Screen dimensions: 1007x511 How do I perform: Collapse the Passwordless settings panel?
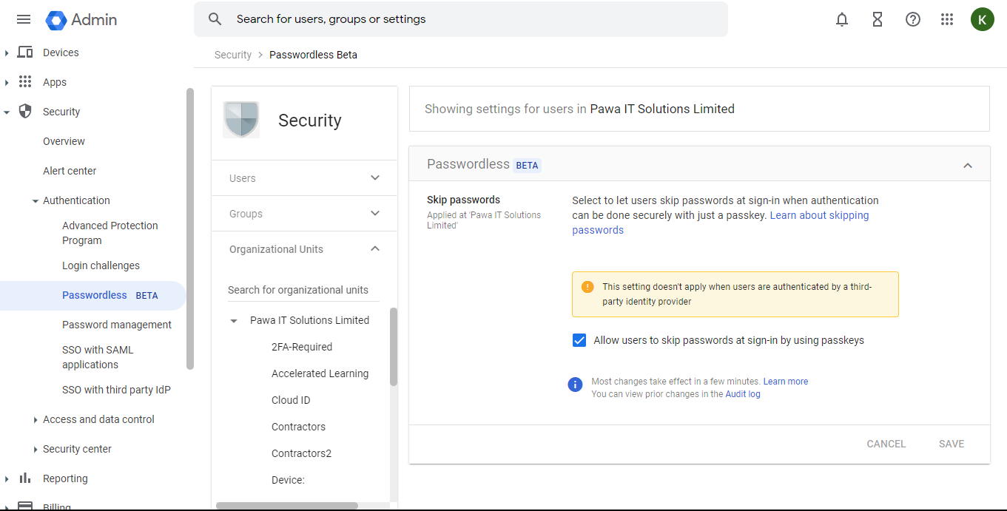coord(968,165)
